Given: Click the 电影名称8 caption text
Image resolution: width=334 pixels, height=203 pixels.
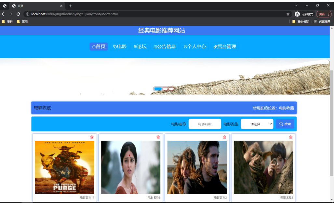Looking at the screenshot, I should pos(154,197).
